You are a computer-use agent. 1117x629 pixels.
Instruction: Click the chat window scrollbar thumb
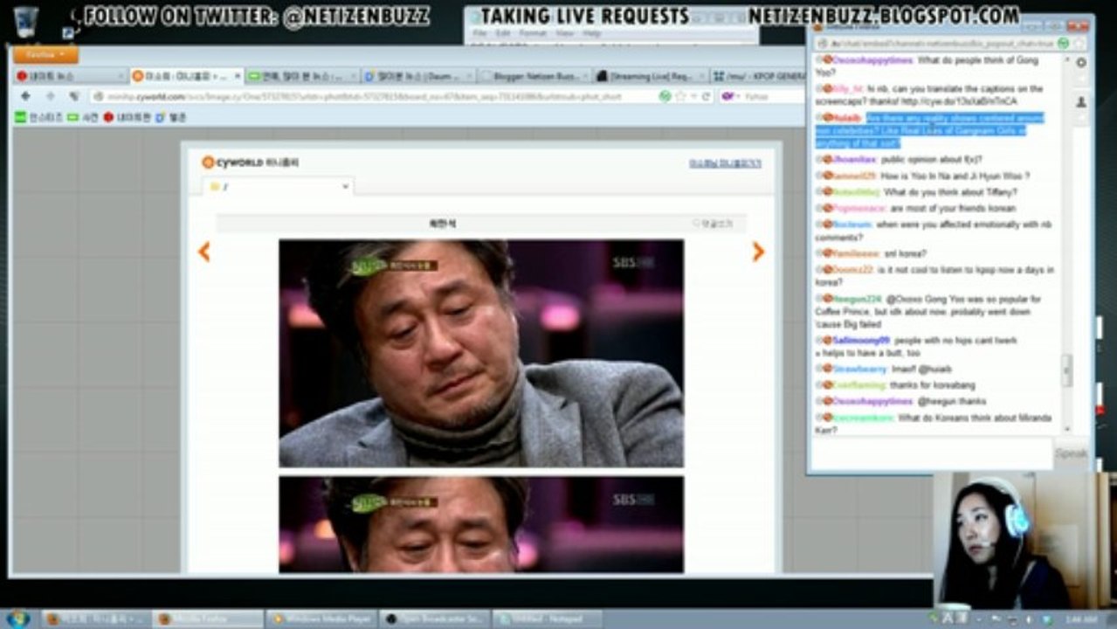[x=1066, y=370]
